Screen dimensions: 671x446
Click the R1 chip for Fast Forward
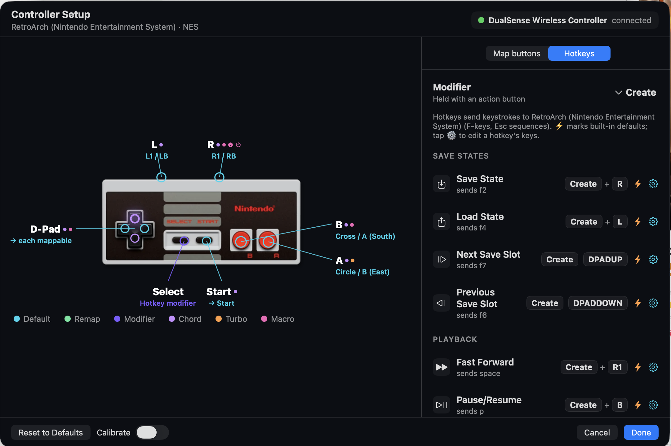(618, 367)
